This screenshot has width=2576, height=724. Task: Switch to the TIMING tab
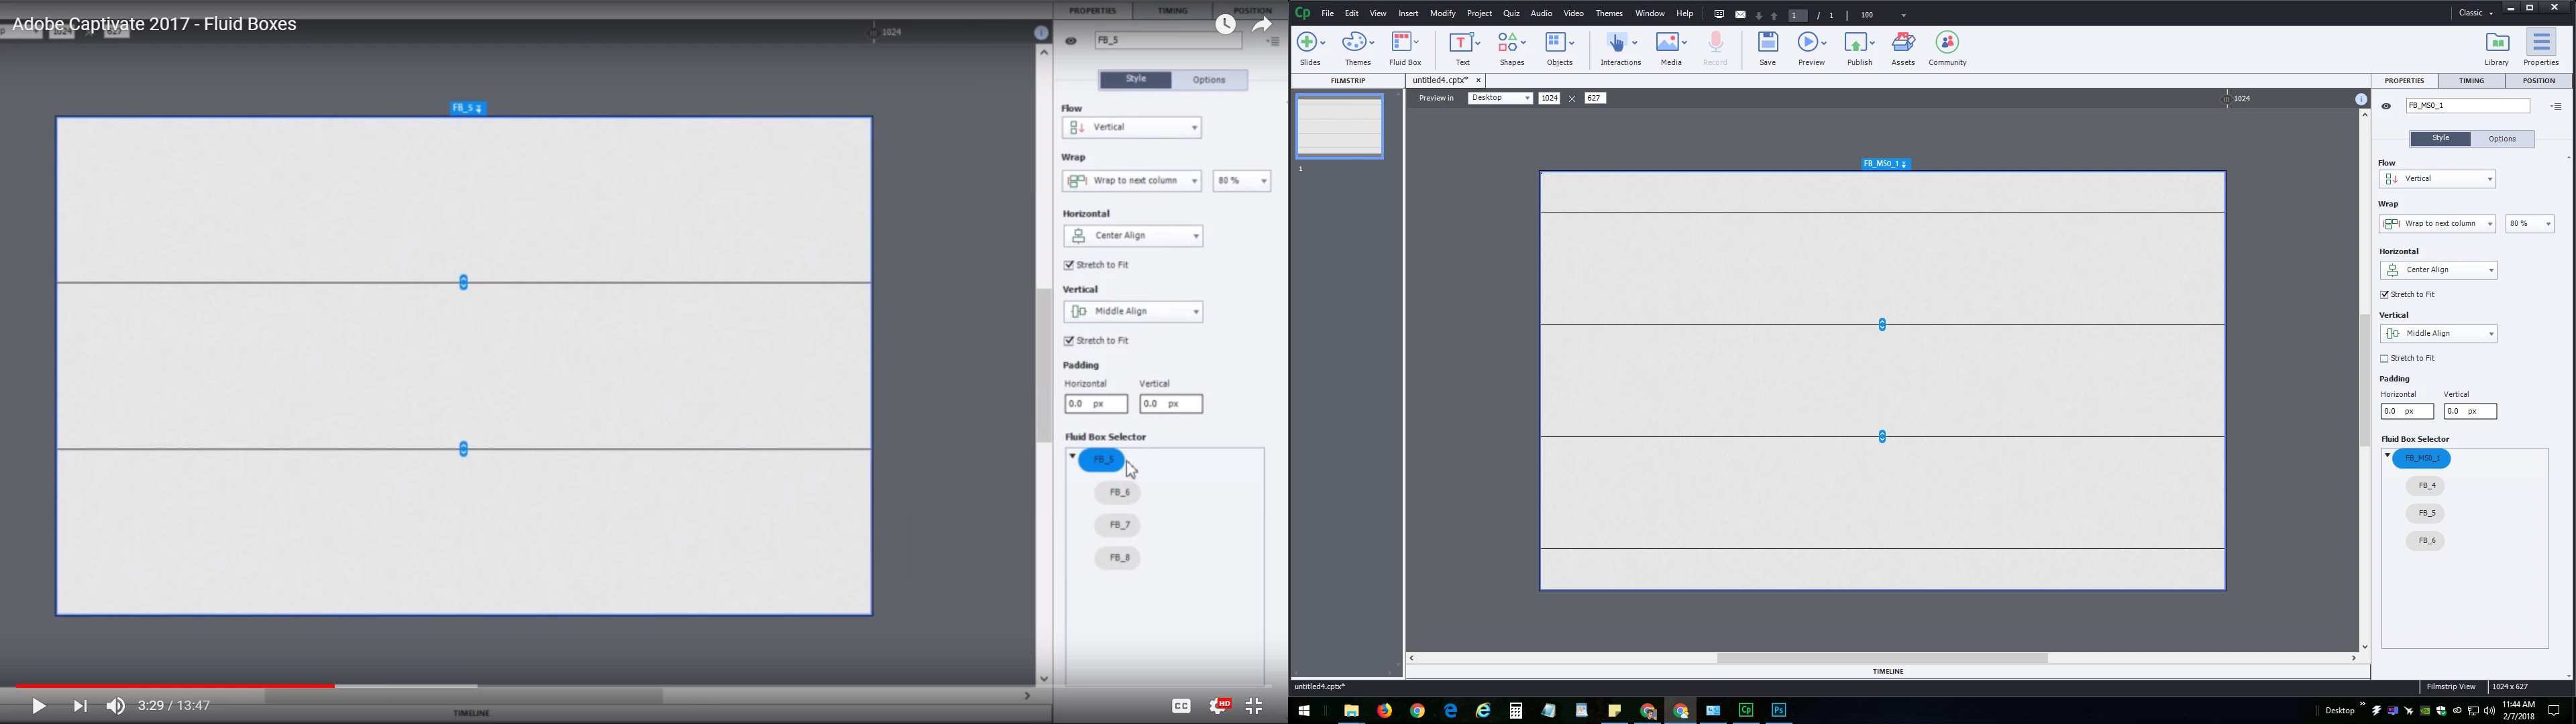click(2471, 81)
